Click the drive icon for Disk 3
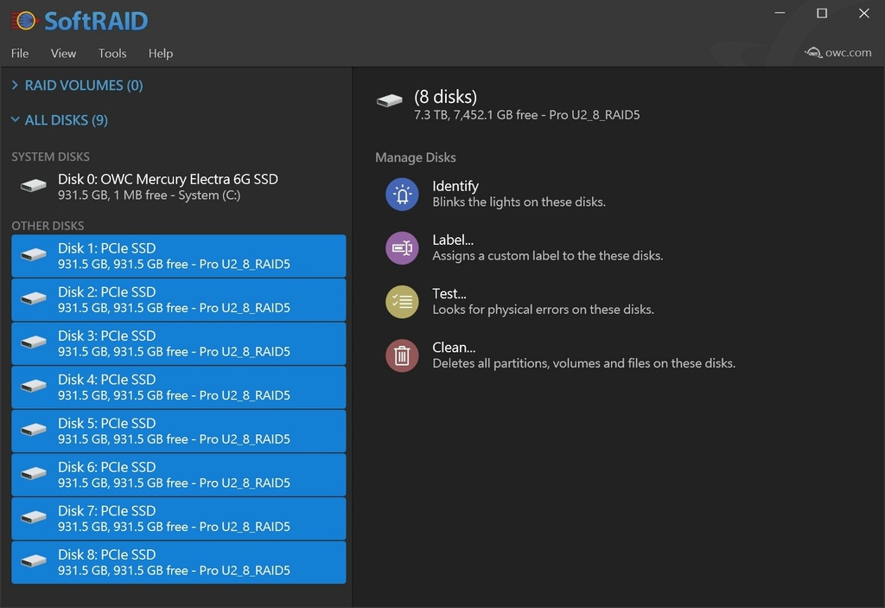The width and height of the screenshot is (885, 608). click(34, 342)
